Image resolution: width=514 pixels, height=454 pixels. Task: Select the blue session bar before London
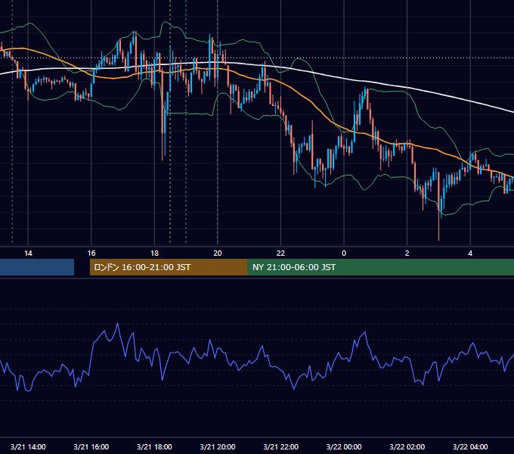pyautogui.click(x=37, y=267)
